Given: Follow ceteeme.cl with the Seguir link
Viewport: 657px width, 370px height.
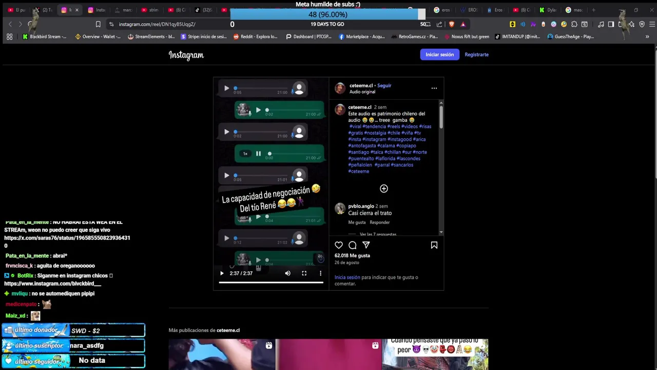Looking at the screenshot, I should pyautogui.click(x=384, y=86).
